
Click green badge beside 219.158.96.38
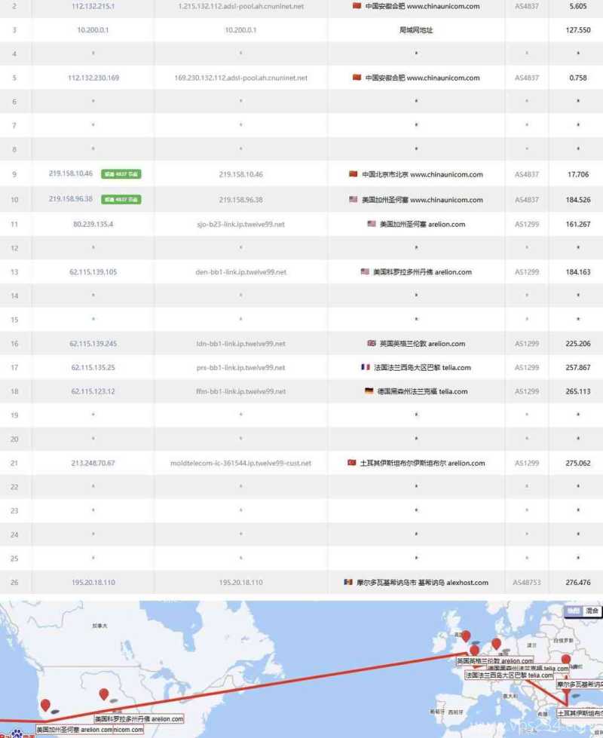[121, 199]
